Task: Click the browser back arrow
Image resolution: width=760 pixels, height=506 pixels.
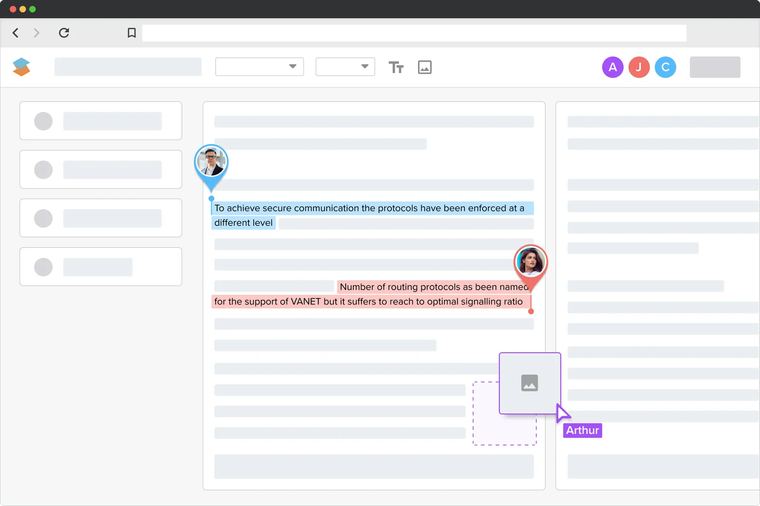Action: [15, 33]
